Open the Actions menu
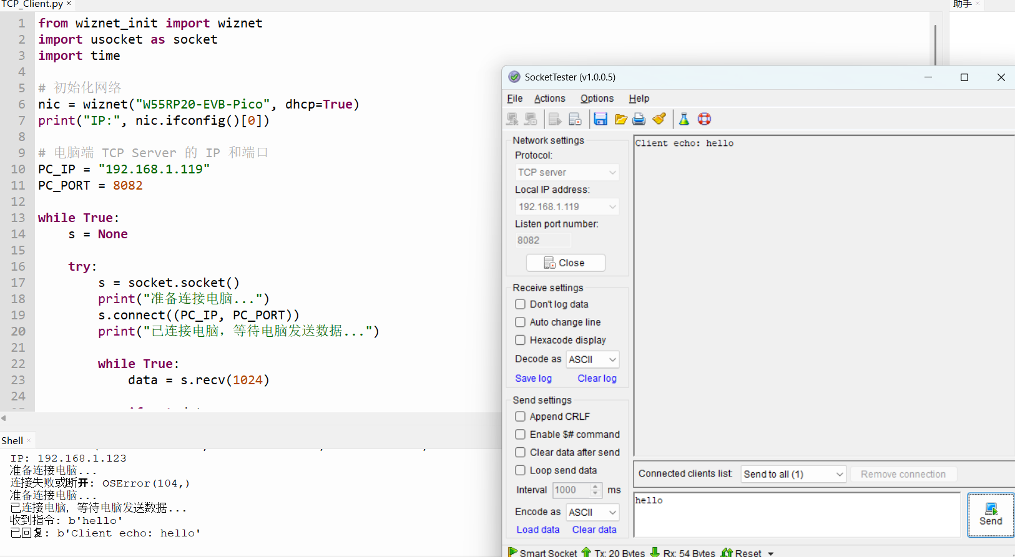The width and height of the screenshot is (1015, 557). click(x=550, y=99)
